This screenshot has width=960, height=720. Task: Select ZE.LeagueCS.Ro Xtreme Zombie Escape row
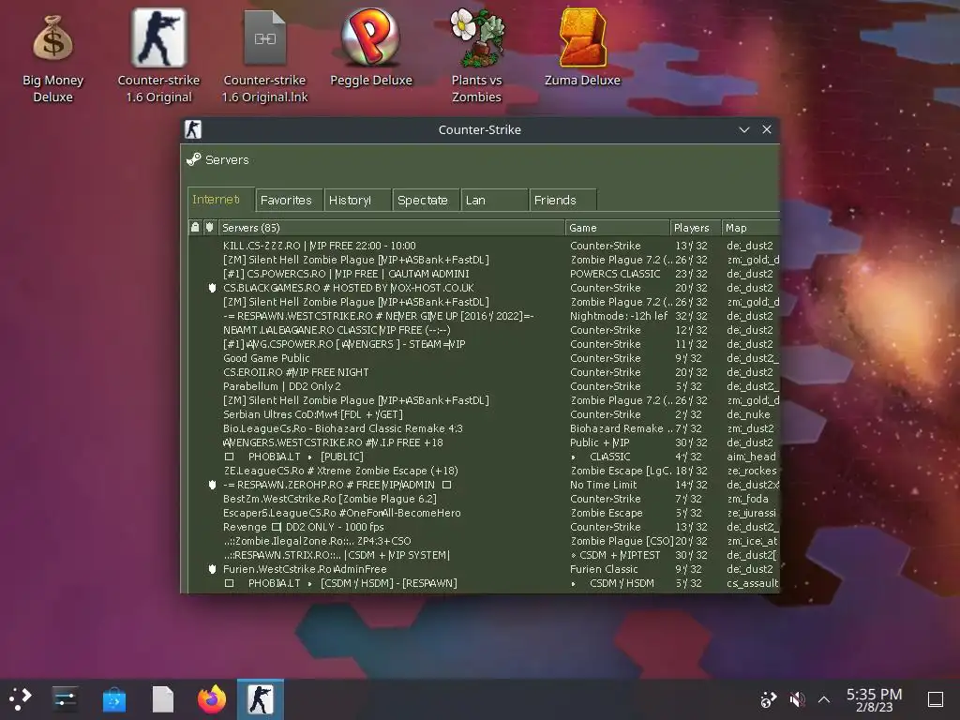coord(484,471)
